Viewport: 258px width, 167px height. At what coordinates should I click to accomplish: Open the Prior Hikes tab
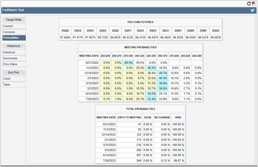14,64
